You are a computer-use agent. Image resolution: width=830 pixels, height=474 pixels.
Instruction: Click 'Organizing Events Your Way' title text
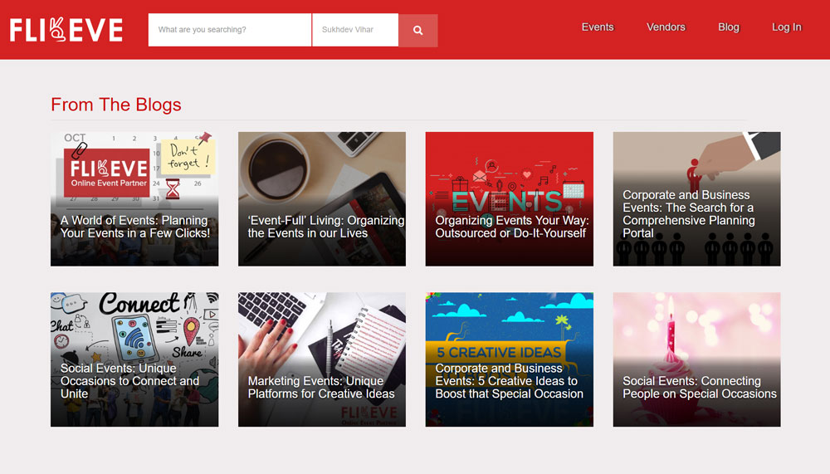pos(512,227)
